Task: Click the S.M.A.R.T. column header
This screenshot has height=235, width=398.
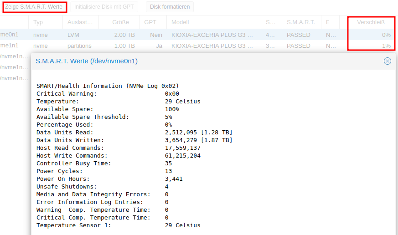Action: click(x=300, y=22)
